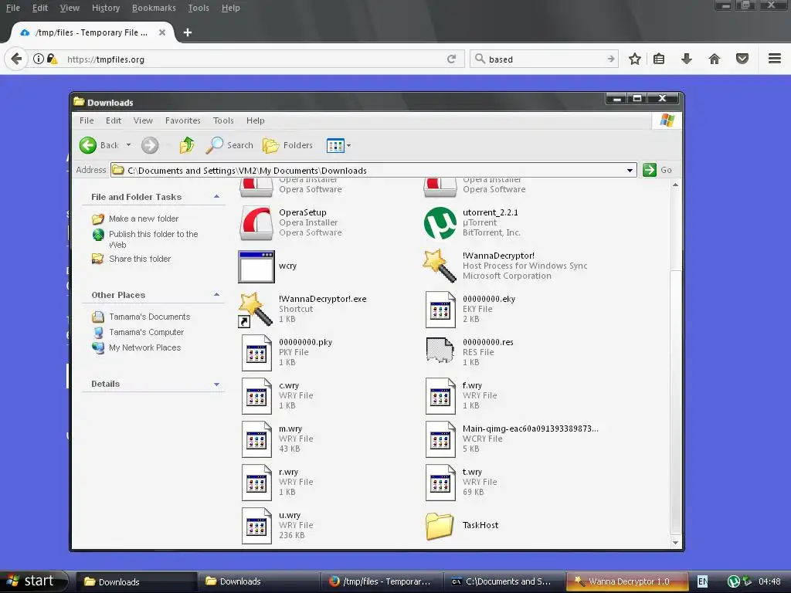Image resolution: width=791 pixels, height=593 pixels.
Task: Click the reload page icon in the URL bar
Action: [x=451, y=59]
